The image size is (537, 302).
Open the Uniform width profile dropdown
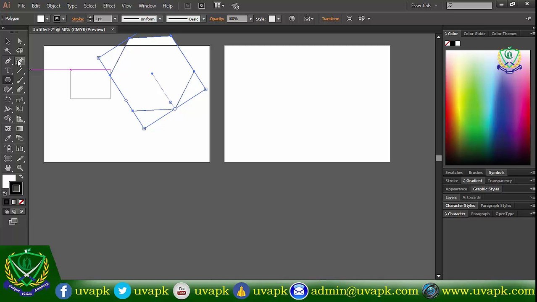point(160,19)
